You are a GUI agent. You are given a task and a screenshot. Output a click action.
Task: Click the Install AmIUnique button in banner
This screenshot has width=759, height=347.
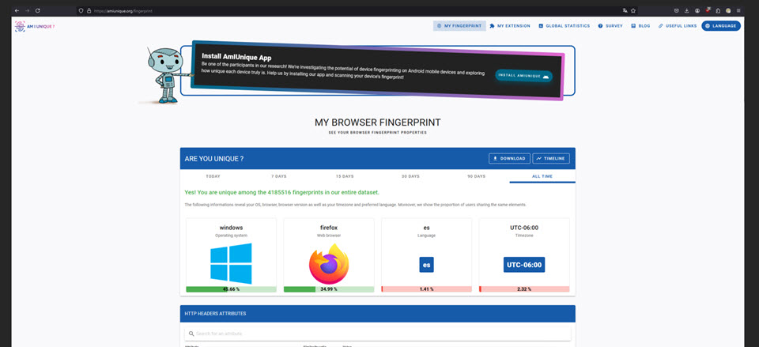pos(524,76)
